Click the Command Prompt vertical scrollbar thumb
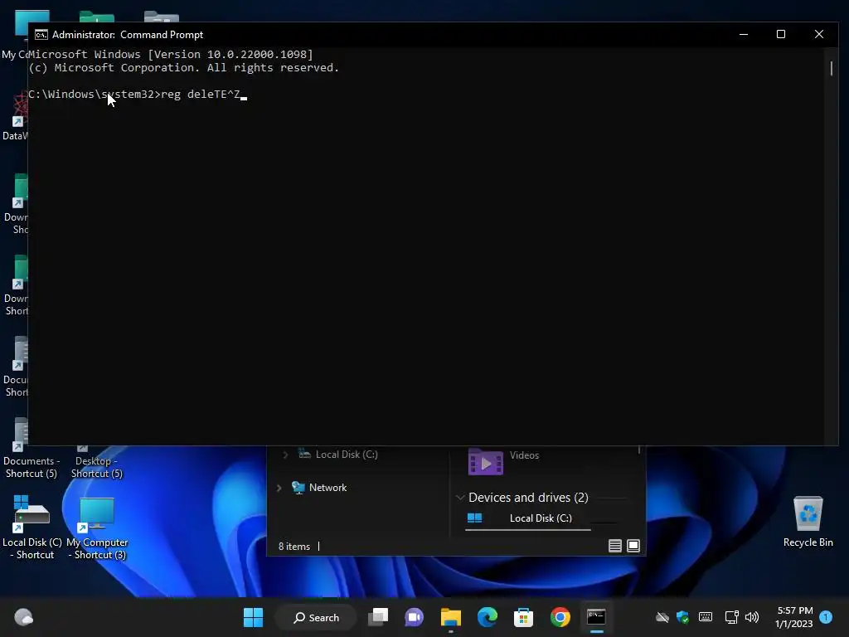Screen dimensions: 849x637 pos(831,68)
